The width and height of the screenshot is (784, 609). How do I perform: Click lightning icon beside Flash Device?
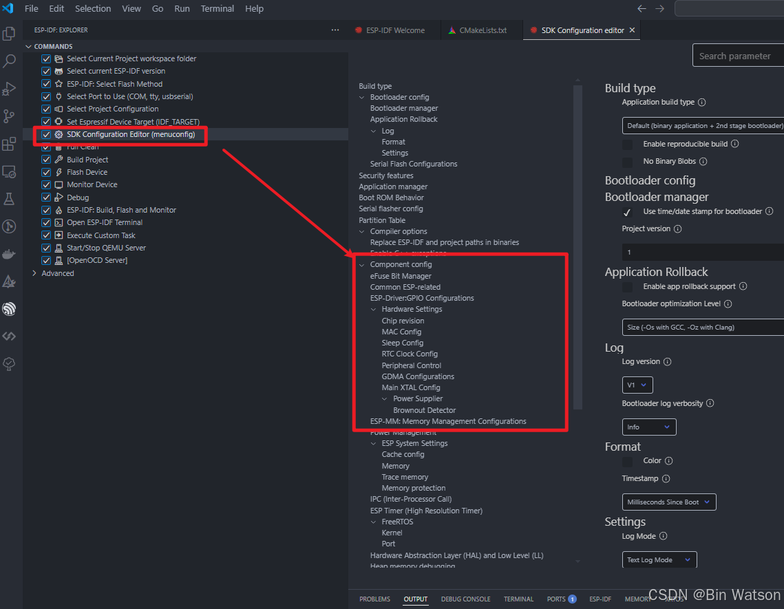pos(59,172)
